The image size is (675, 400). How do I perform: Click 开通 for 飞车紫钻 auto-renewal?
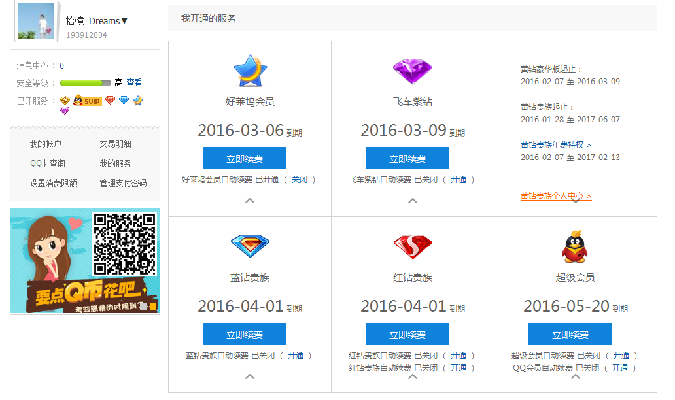pos(459,179)
